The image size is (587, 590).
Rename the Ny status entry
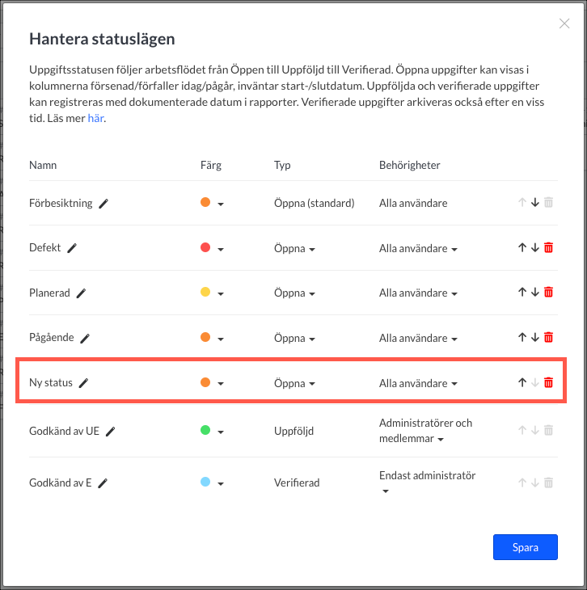tap(83, 382)
